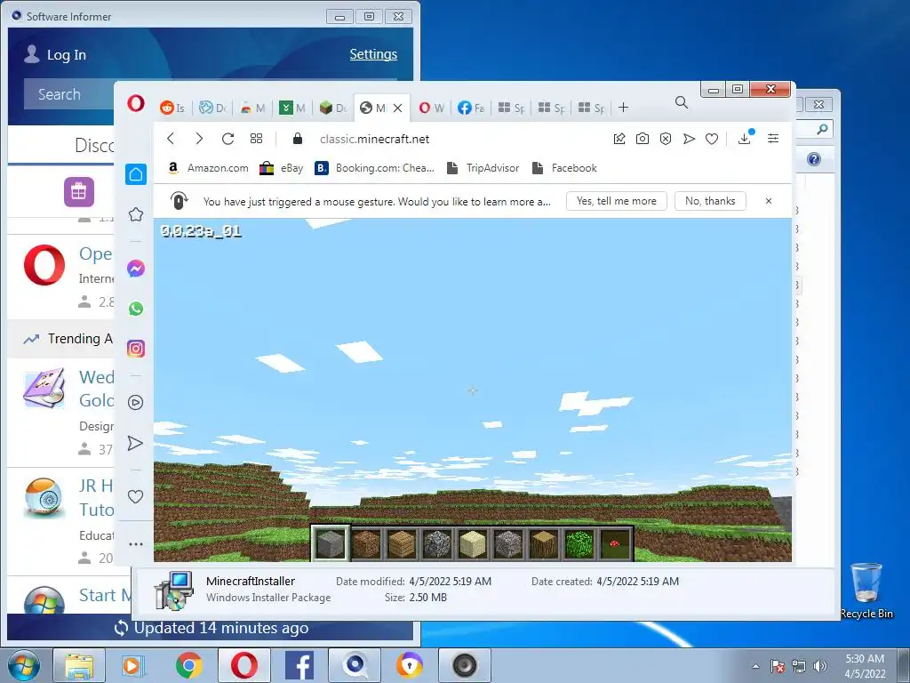Switch to the green 'M' download tab
Viewport: 910px width, 683px height.
pos(291,108)
